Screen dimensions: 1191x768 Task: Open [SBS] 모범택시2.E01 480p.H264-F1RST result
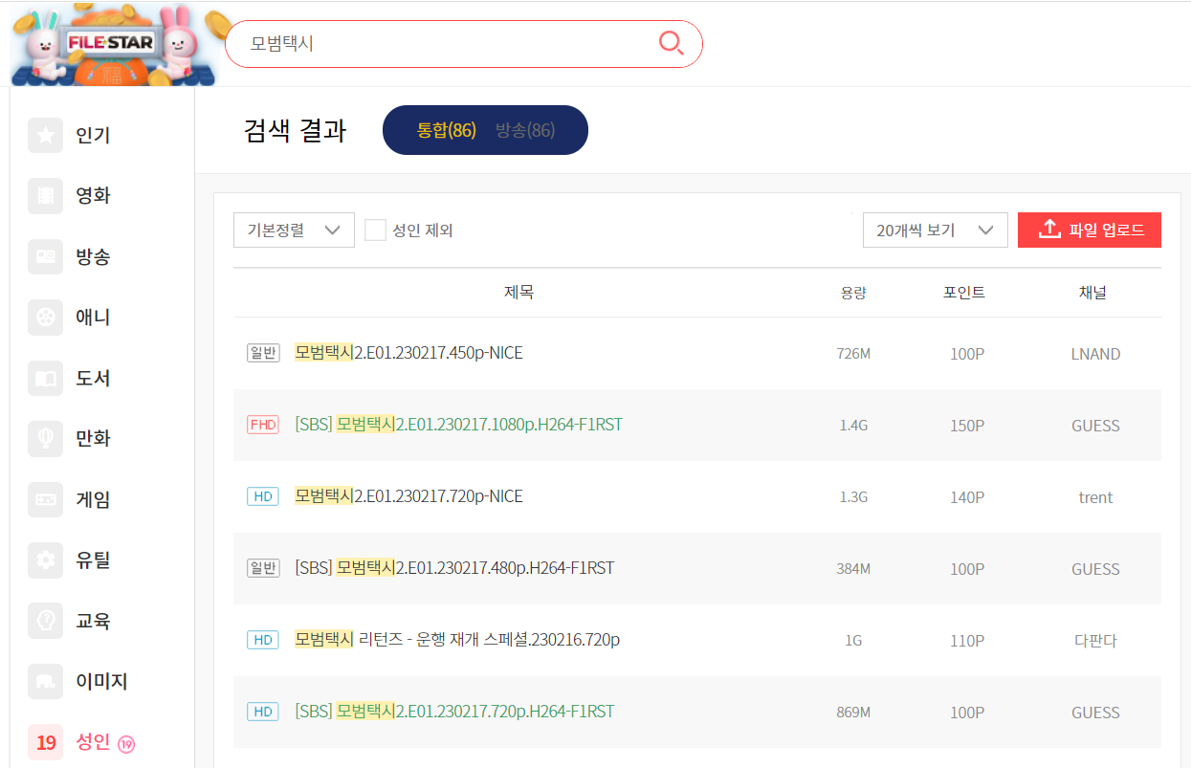click(x=454, y=568)
